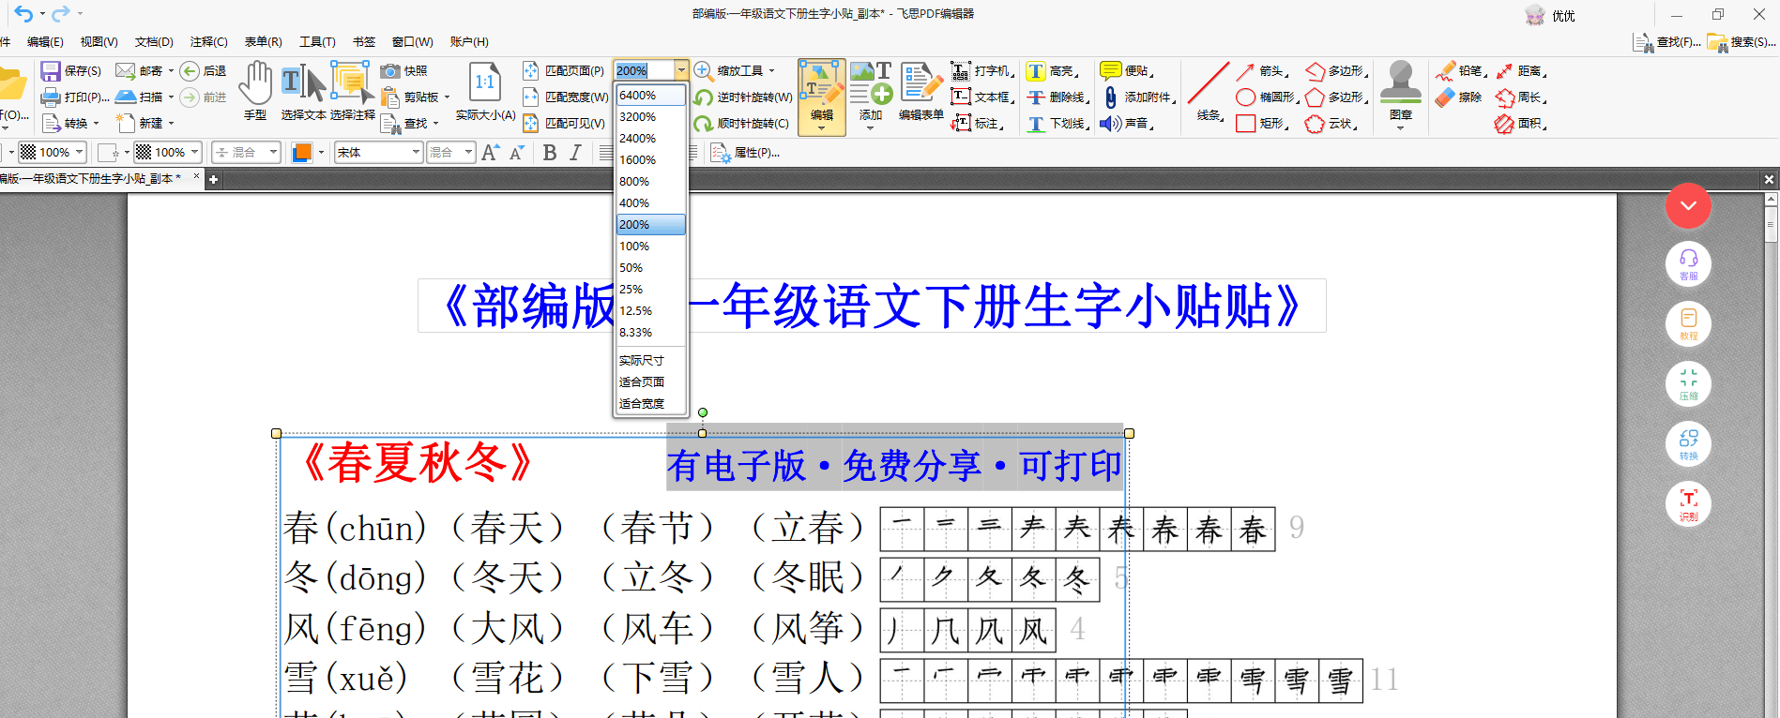Click the orange fill color swatch

[302, 153]
